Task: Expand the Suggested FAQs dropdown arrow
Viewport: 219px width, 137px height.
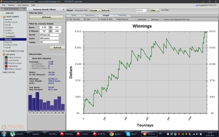Action: coord(217,5)
